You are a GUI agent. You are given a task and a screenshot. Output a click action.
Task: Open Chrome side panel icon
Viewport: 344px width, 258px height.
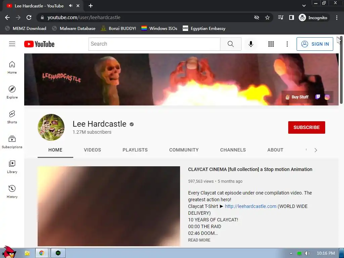click(x=291, y=17)
